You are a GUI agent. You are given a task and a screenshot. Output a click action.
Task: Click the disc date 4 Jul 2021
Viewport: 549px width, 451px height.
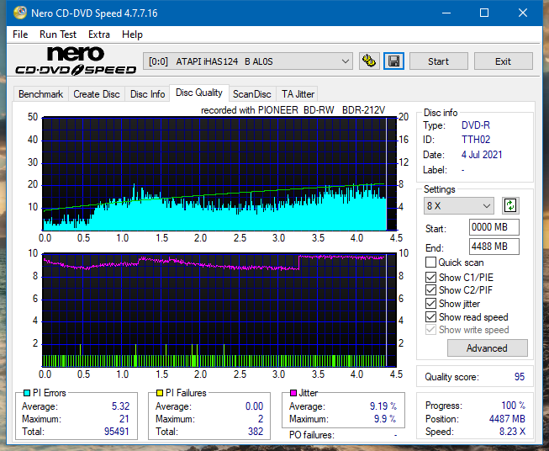coord(482,155)
